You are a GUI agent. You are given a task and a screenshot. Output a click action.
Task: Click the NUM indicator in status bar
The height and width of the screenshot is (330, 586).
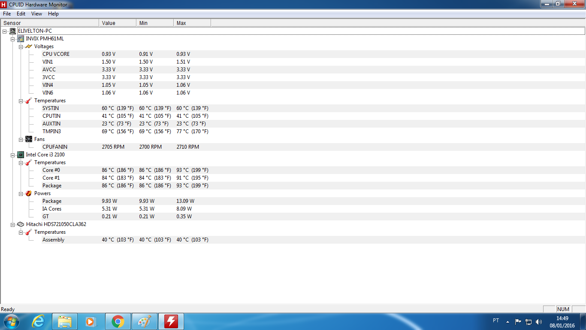pos(563,309)
